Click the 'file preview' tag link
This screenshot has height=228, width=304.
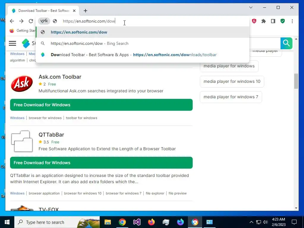(x=178, y=193)
